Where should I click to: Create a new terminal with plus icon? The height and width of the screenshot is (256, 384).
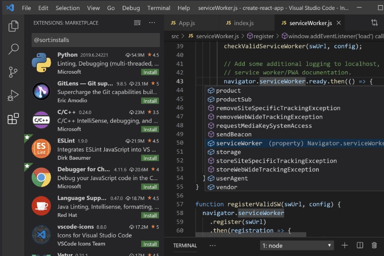[x=344, y=245]
